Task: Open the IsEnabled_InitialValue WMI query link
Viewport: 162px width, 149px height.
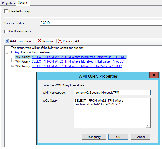Action: (x=78, y=61)
